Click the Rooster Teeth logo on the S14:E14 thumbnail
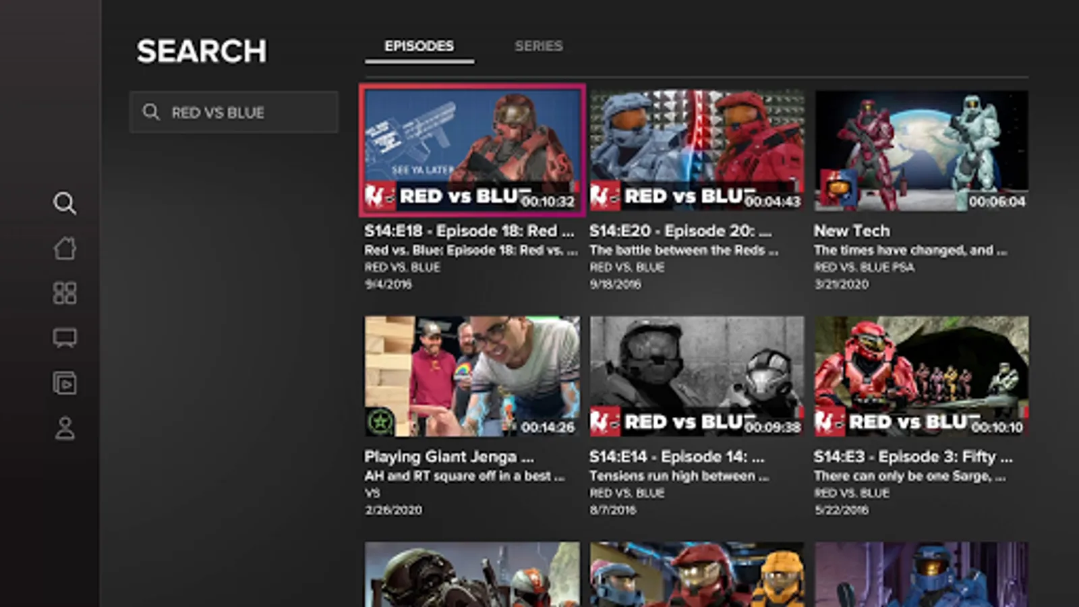 (x=605, y=422)
